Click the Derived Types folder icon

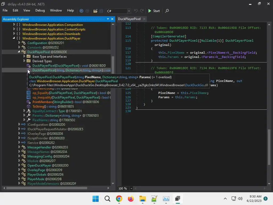point(29,61)
